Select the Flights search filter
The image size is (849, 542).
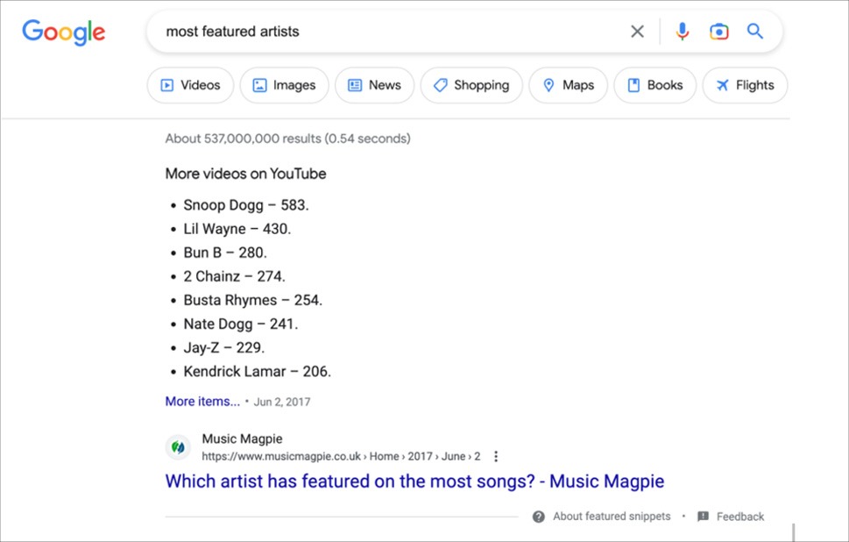(744, 85)
